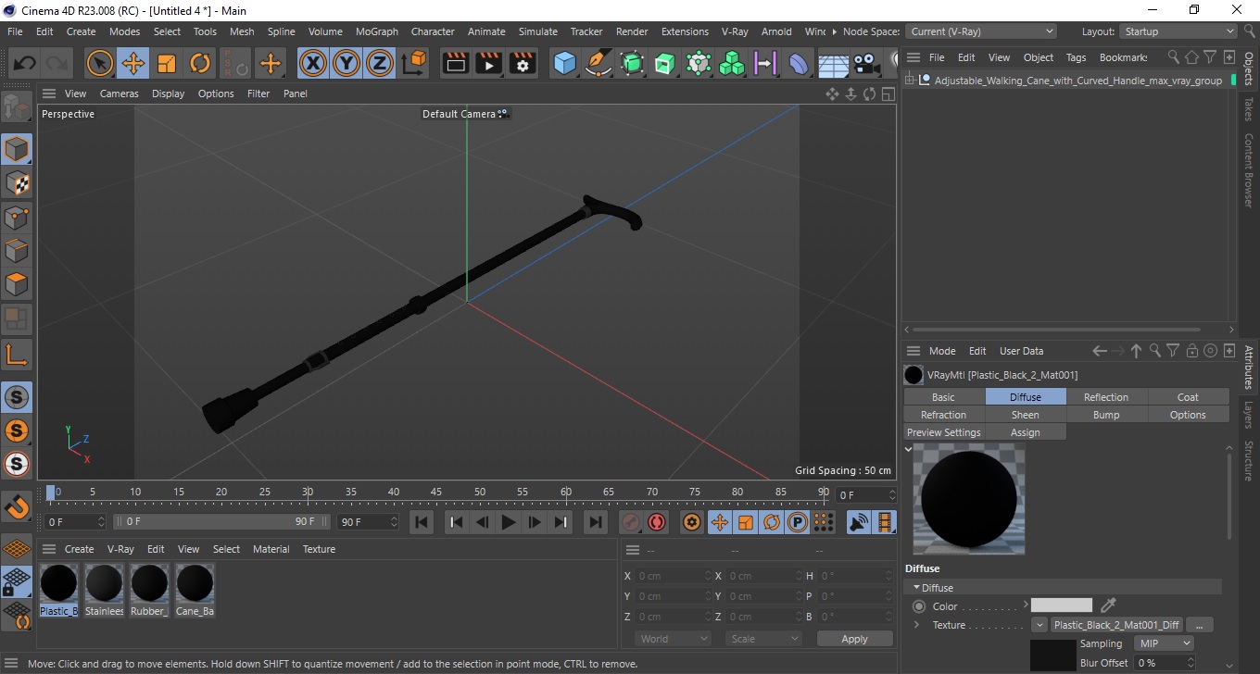
Task: Add a Floor scene object icon
Action: click(833, 65)
